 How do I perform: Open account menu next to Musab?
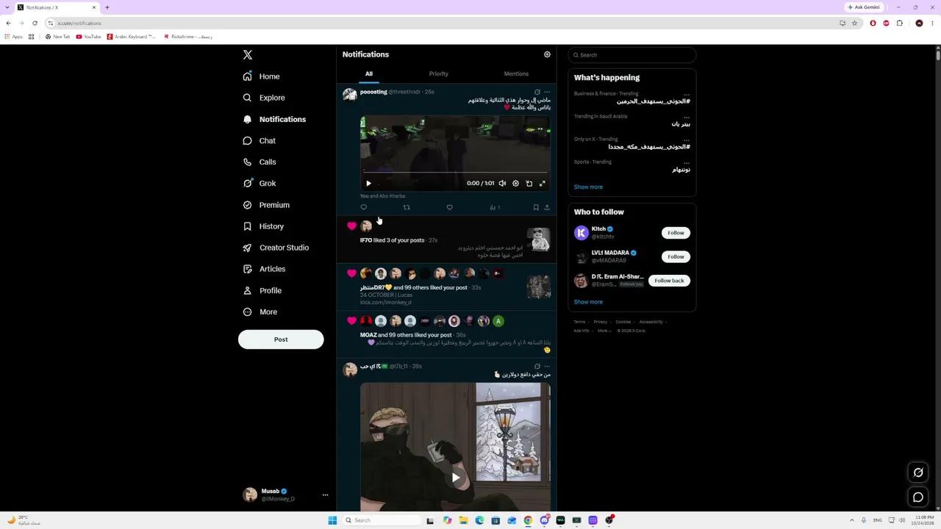coord(325,495)
